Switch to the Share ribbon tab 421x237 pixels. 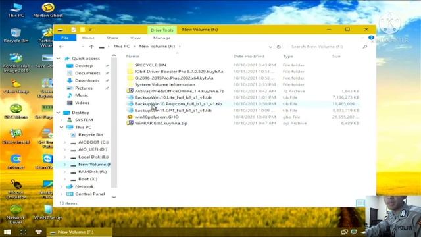[x=112, y=38]
